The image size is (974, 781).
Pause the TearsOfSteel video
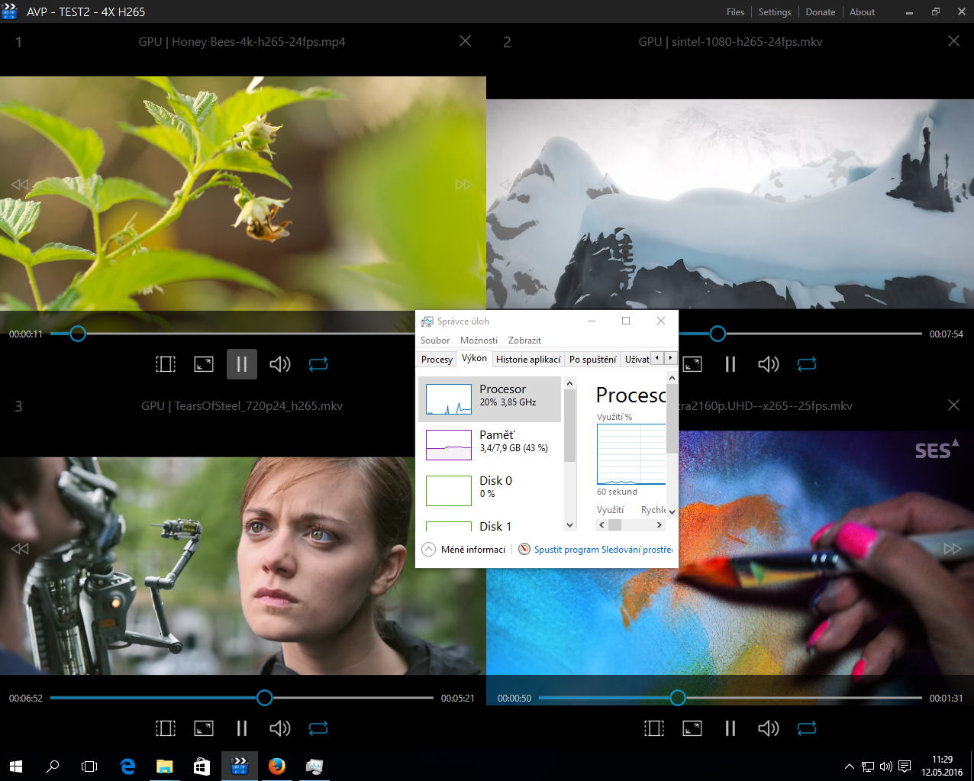click(x=242, y=728)
